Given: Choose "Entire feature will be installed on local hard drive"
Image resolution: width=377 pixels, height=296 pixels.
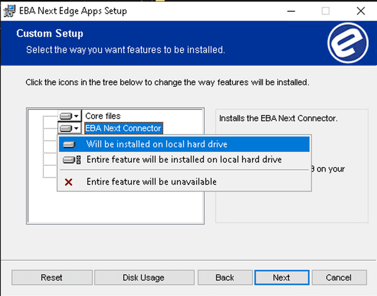Looking at the screenshot, I should [183, 160].
